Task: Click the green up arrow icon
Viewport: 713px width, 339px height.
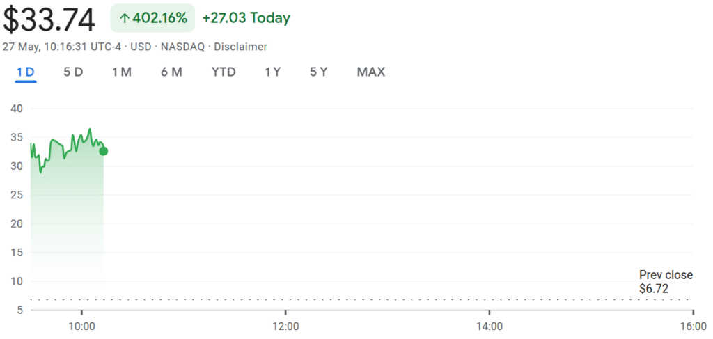Action: pyautogui.click(x=125, y=19)
